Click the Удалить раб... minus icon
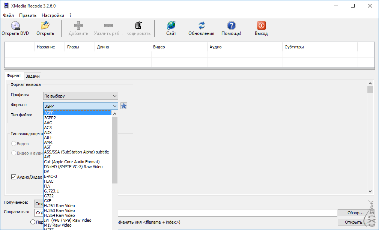The image size is (379, 230). 108,26
